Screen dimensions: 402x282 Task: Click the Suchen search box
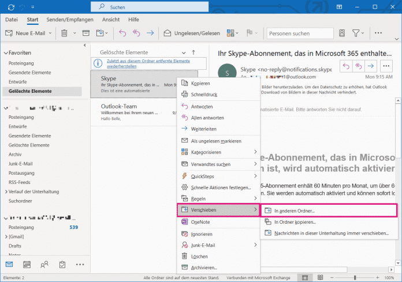150,7
